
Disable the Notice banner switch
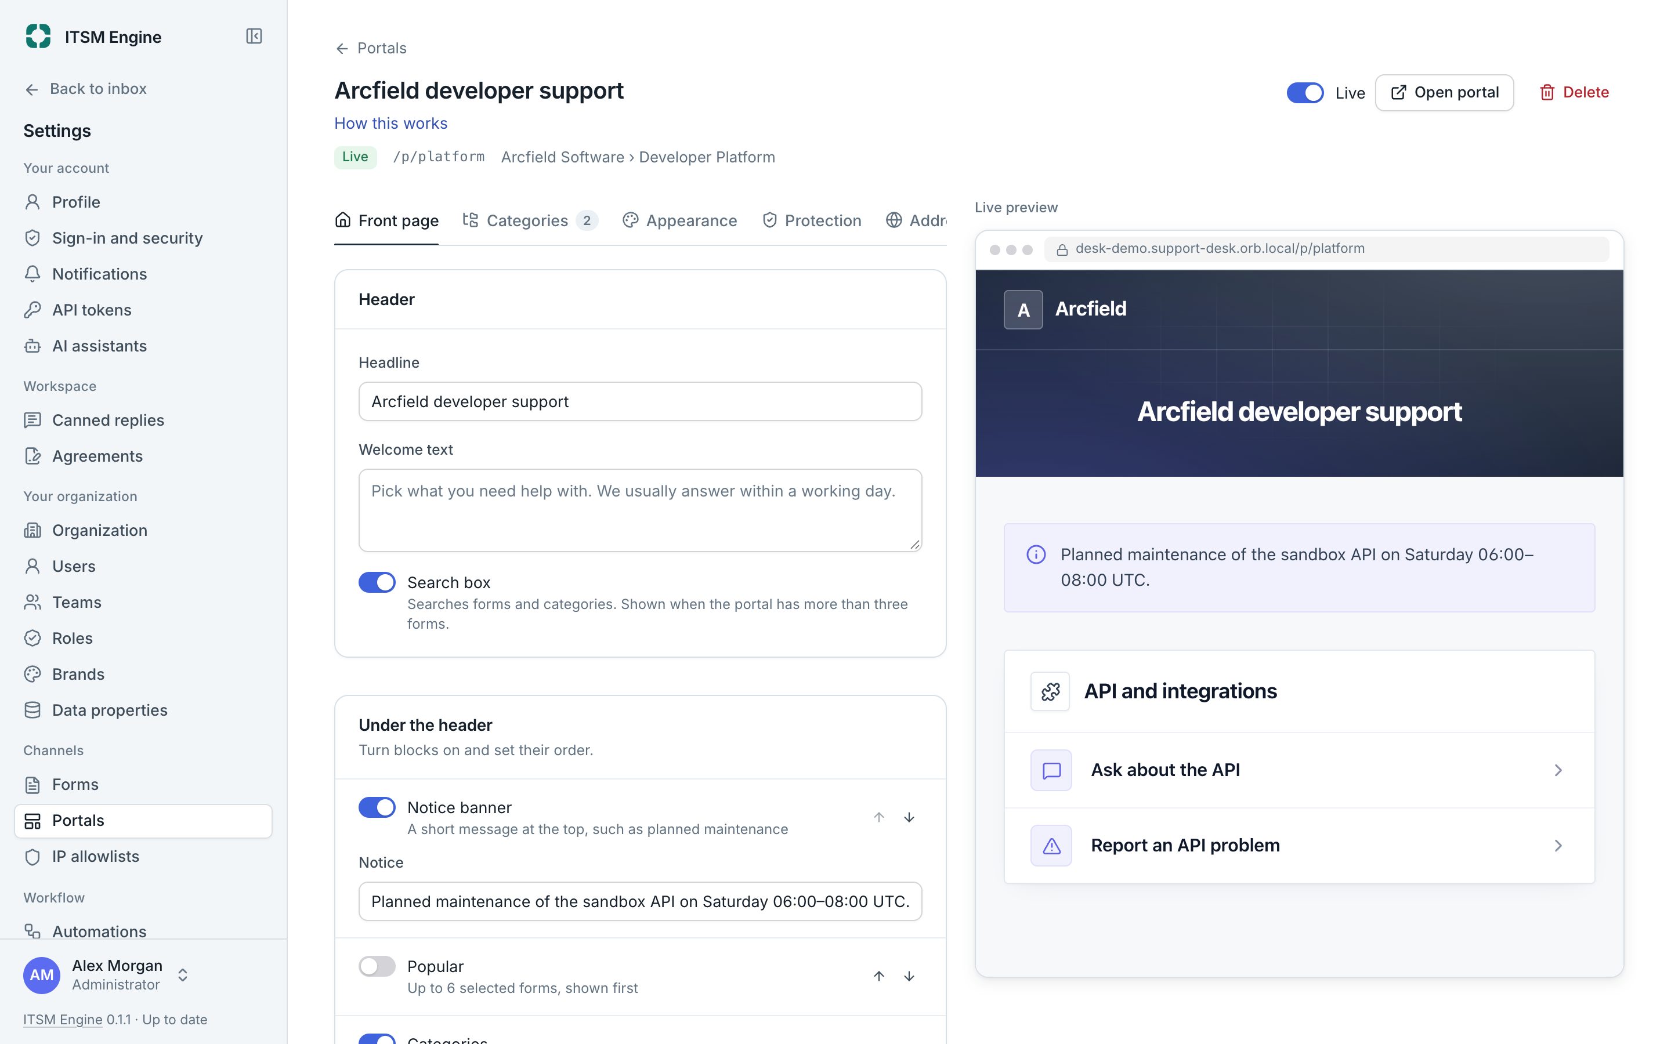point(377,807)
